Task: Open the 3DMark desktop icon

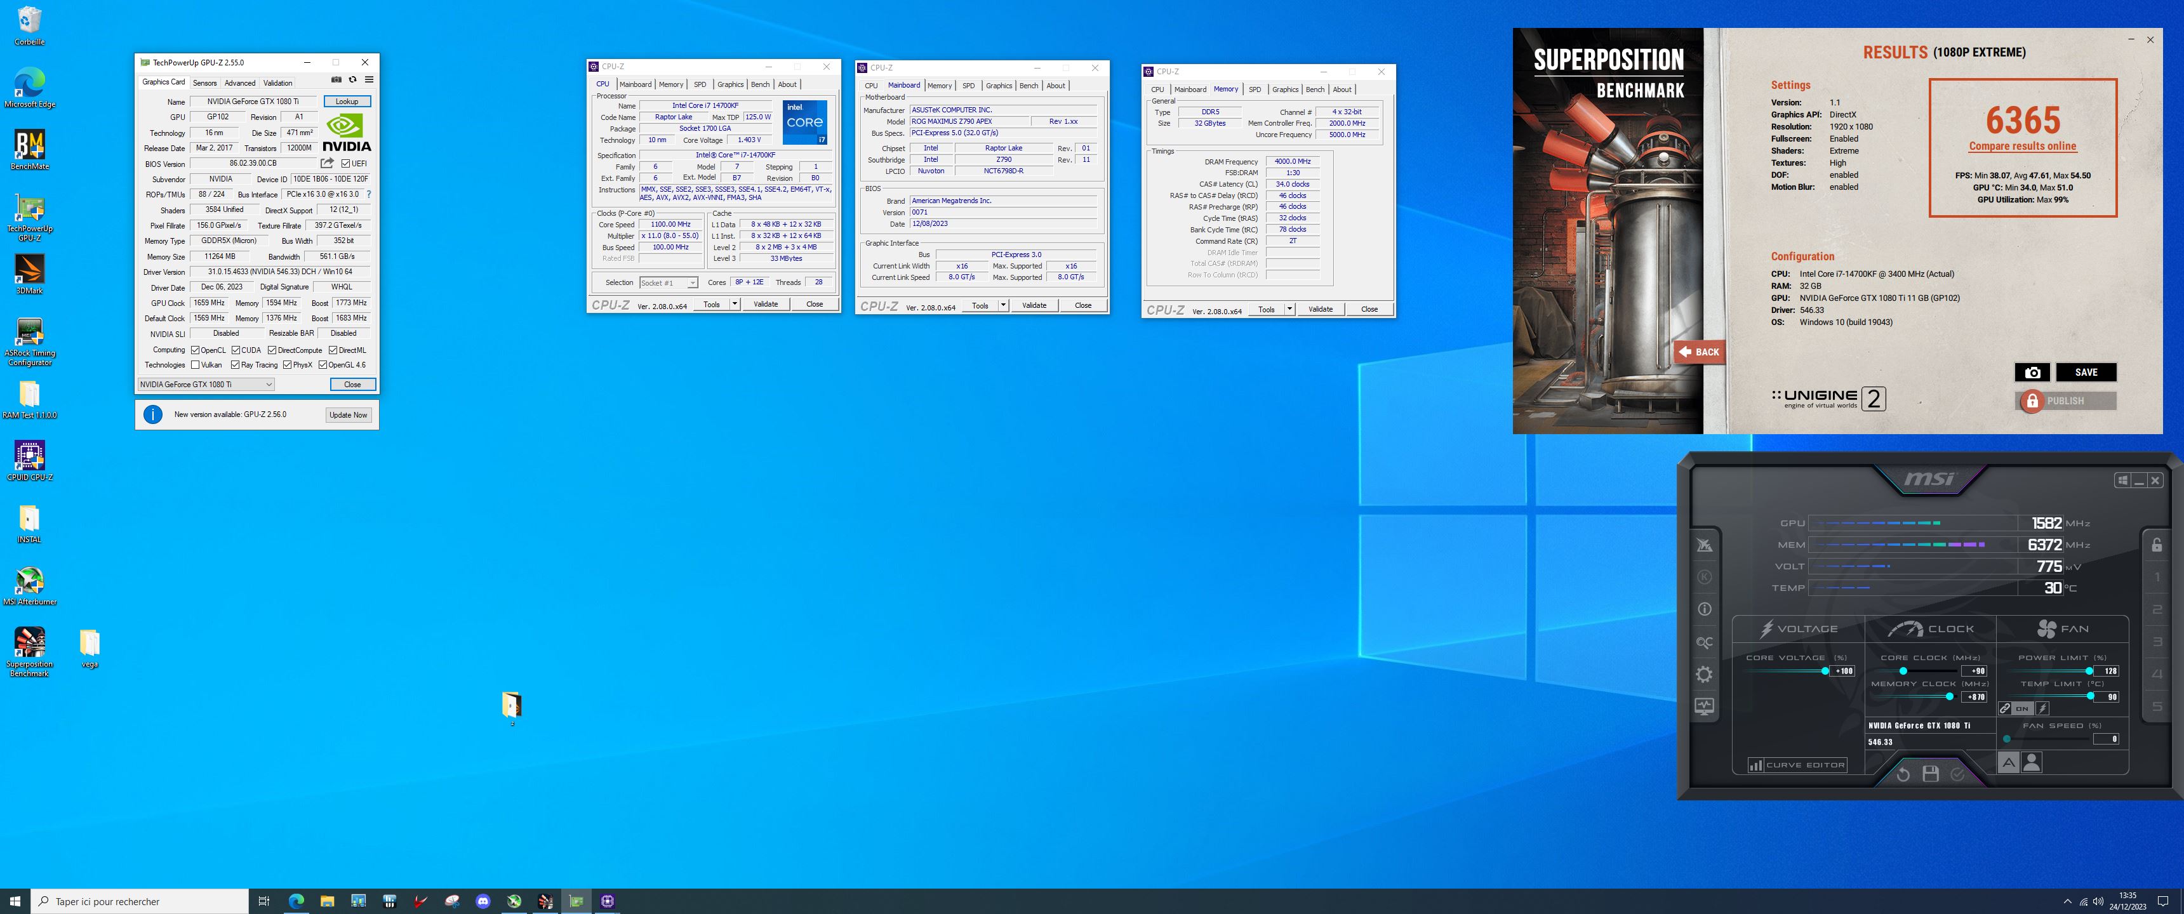Action: tap(30, 275)
